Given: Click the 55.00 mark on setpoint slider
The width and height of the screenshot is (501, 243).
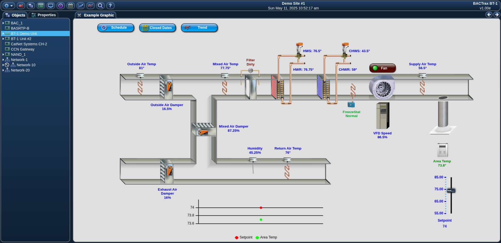Looking at the screenshot, I should click(x=439, y=213).
